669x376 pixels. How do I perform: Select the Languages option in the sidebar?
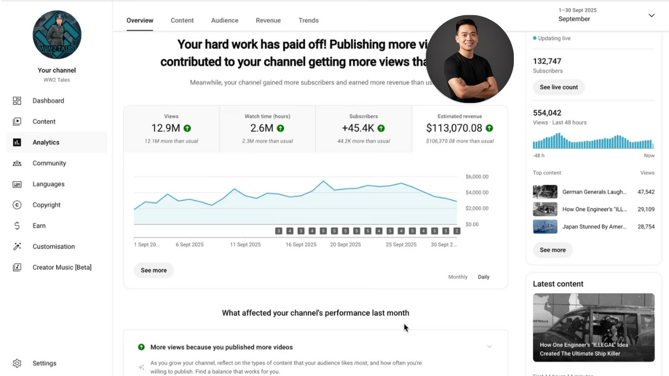pyautogui.click(x=48, y=184)
